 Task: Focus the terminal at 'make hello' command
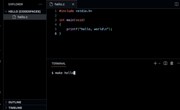pos(63,73)
